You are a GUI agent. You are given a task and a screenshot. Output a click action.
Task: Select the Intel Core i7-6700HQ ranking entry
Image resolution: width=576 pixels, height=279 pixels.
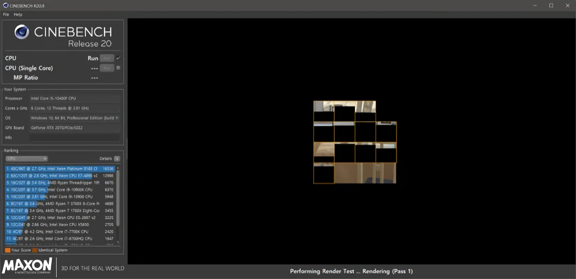click(60, 239)
